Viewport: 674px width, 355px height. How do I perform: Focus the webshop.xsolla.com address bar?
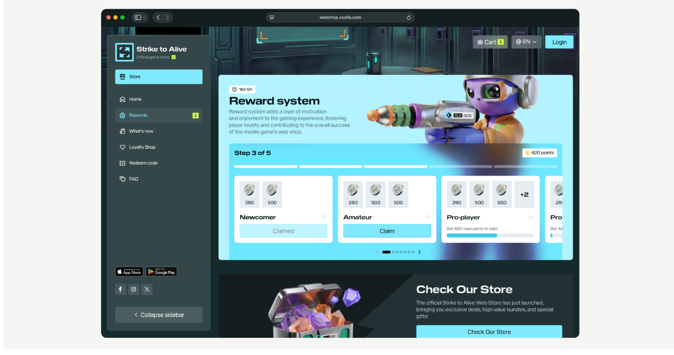340,17
